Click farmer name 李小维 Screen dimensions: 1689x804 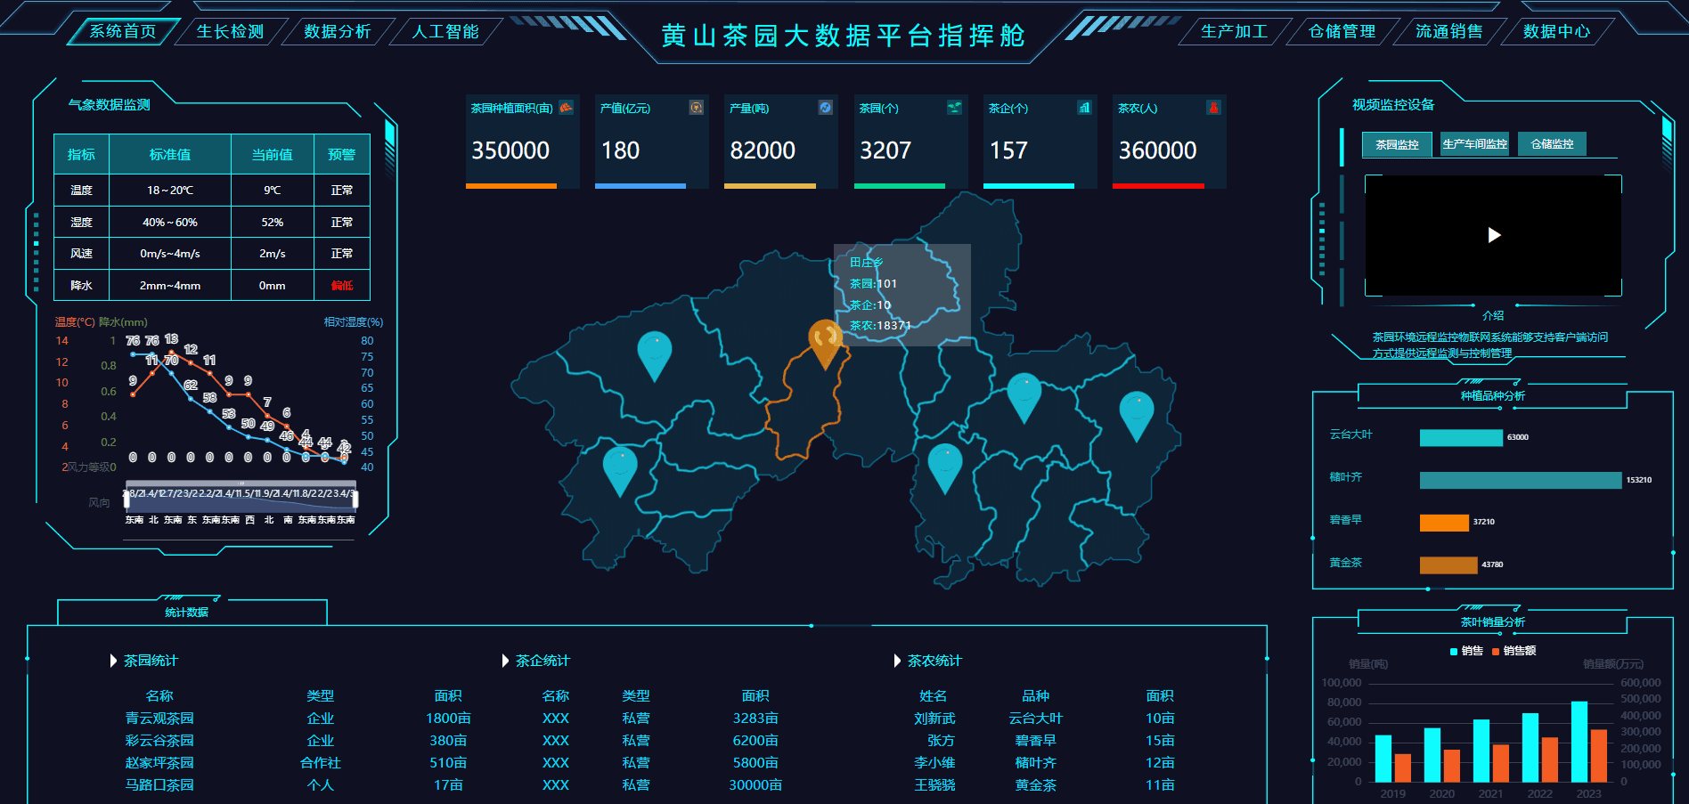[x=934, y=763]
